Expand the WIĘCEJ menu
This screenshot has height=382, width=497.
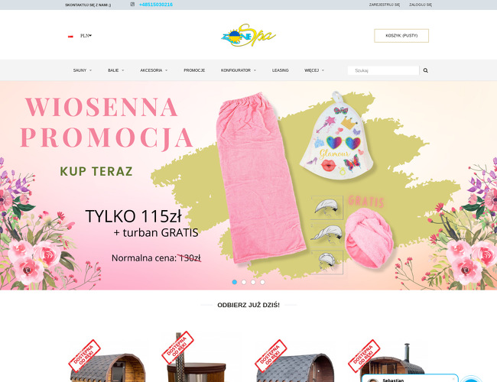314,70
